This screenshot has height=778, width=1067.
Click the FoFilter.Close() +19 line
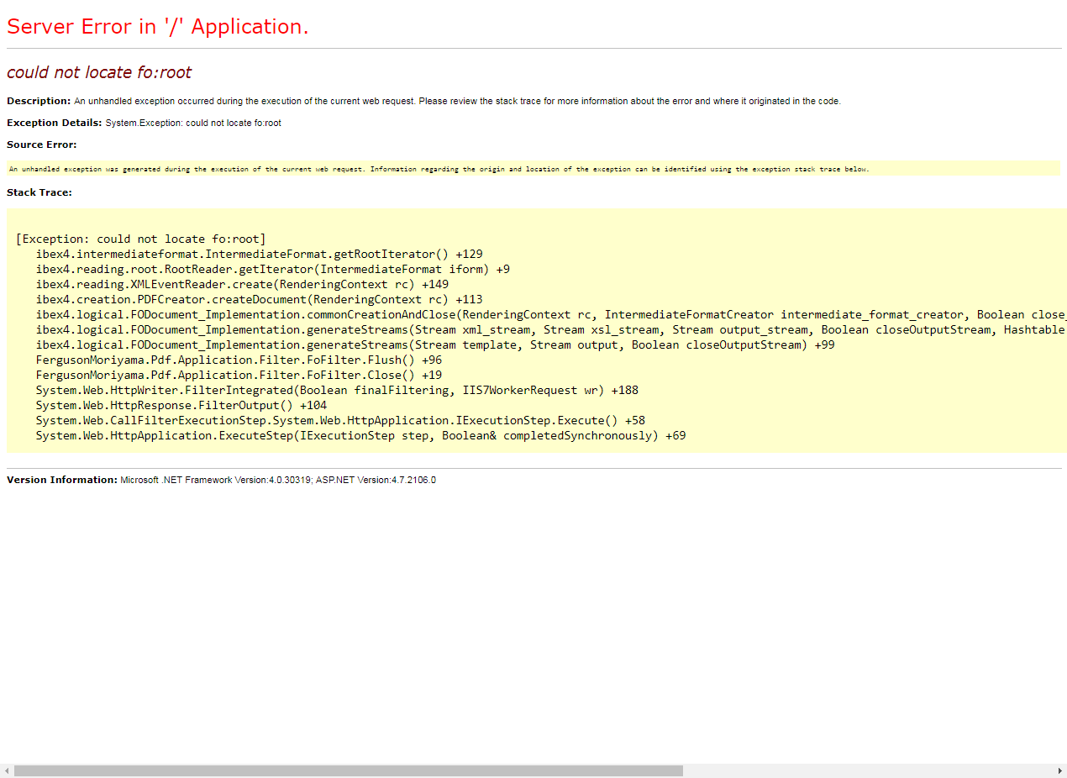239,375
